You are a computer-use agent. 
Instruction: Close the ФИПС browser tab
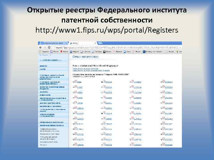click(95, 43)
